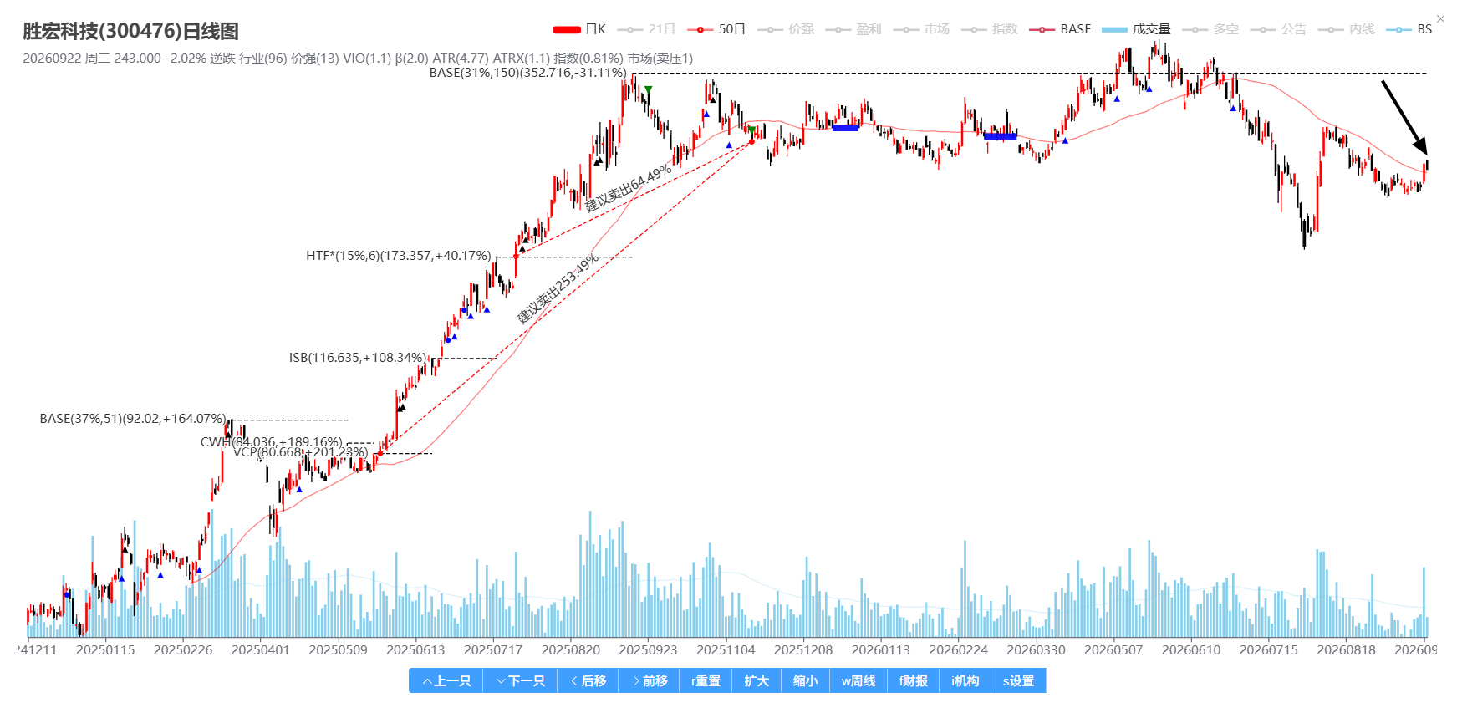
Task: Switch to weekly chart with w周线
Action: (x=858, y=681)
